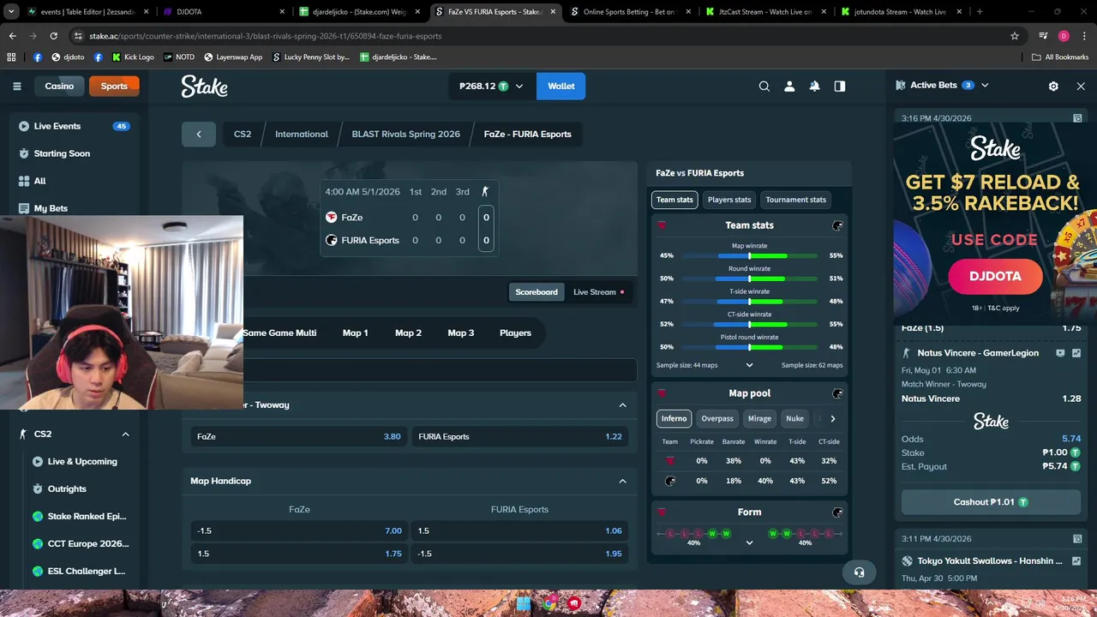Select Team stats toggle
This screenshot has height=617, width=1097.
(674, 200)
